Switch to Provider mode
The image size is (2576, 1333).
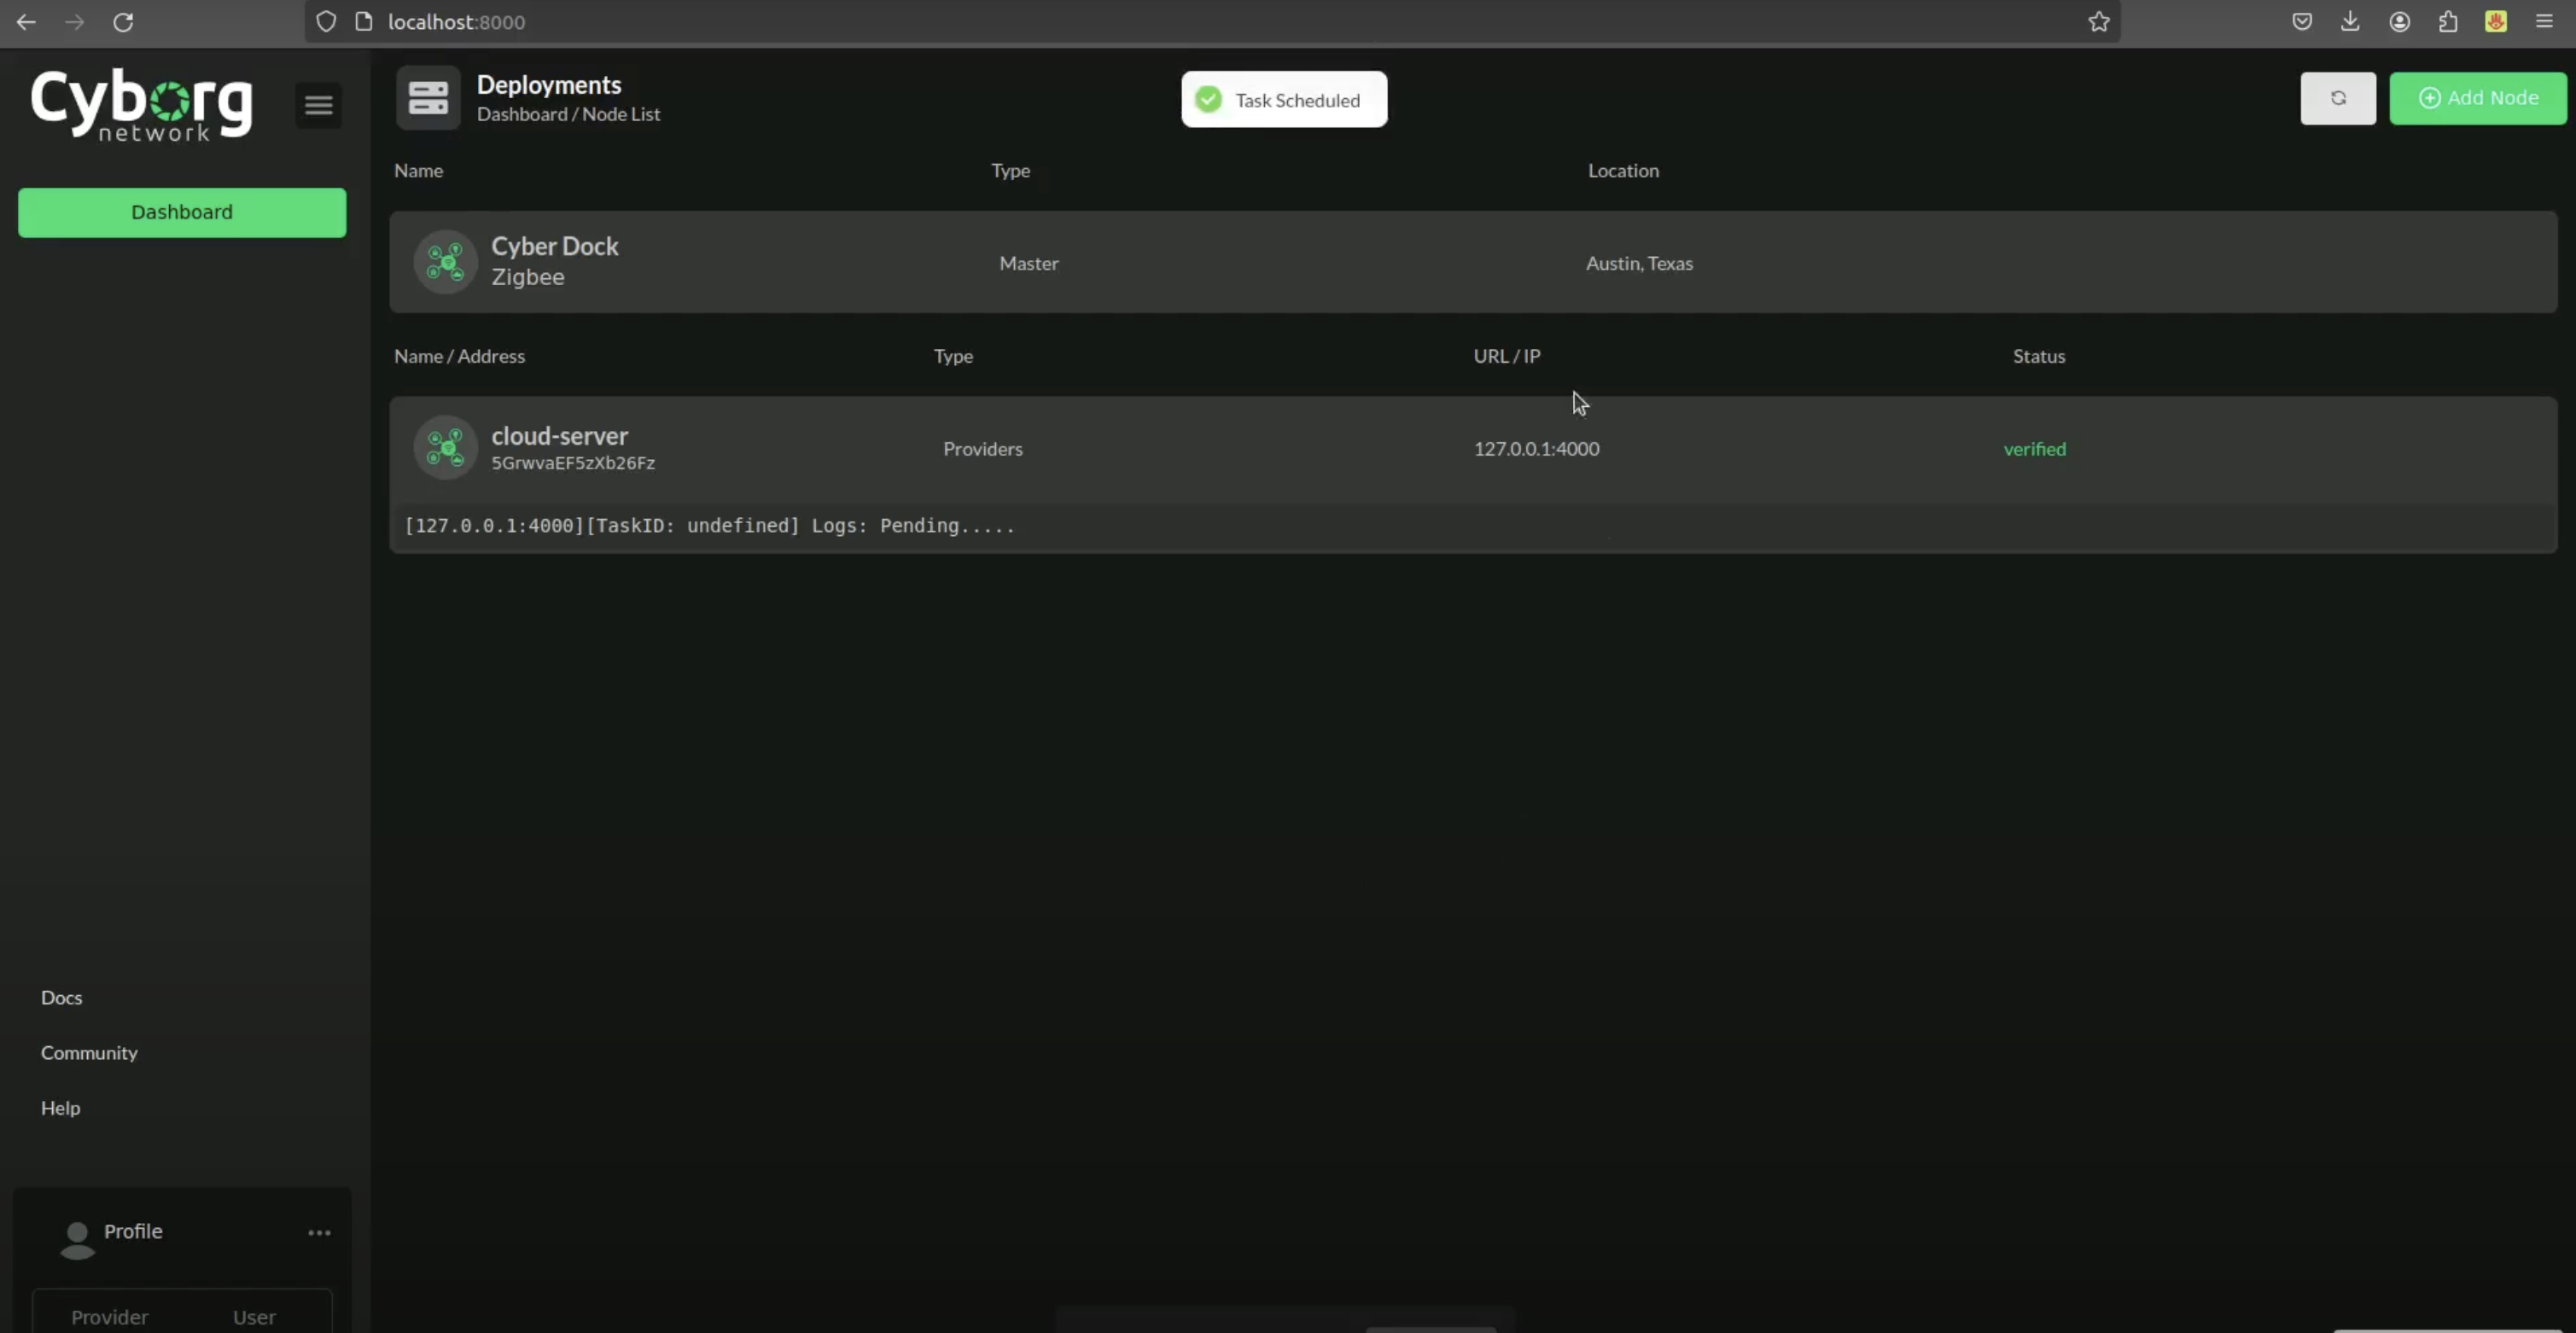point(109,1316)
